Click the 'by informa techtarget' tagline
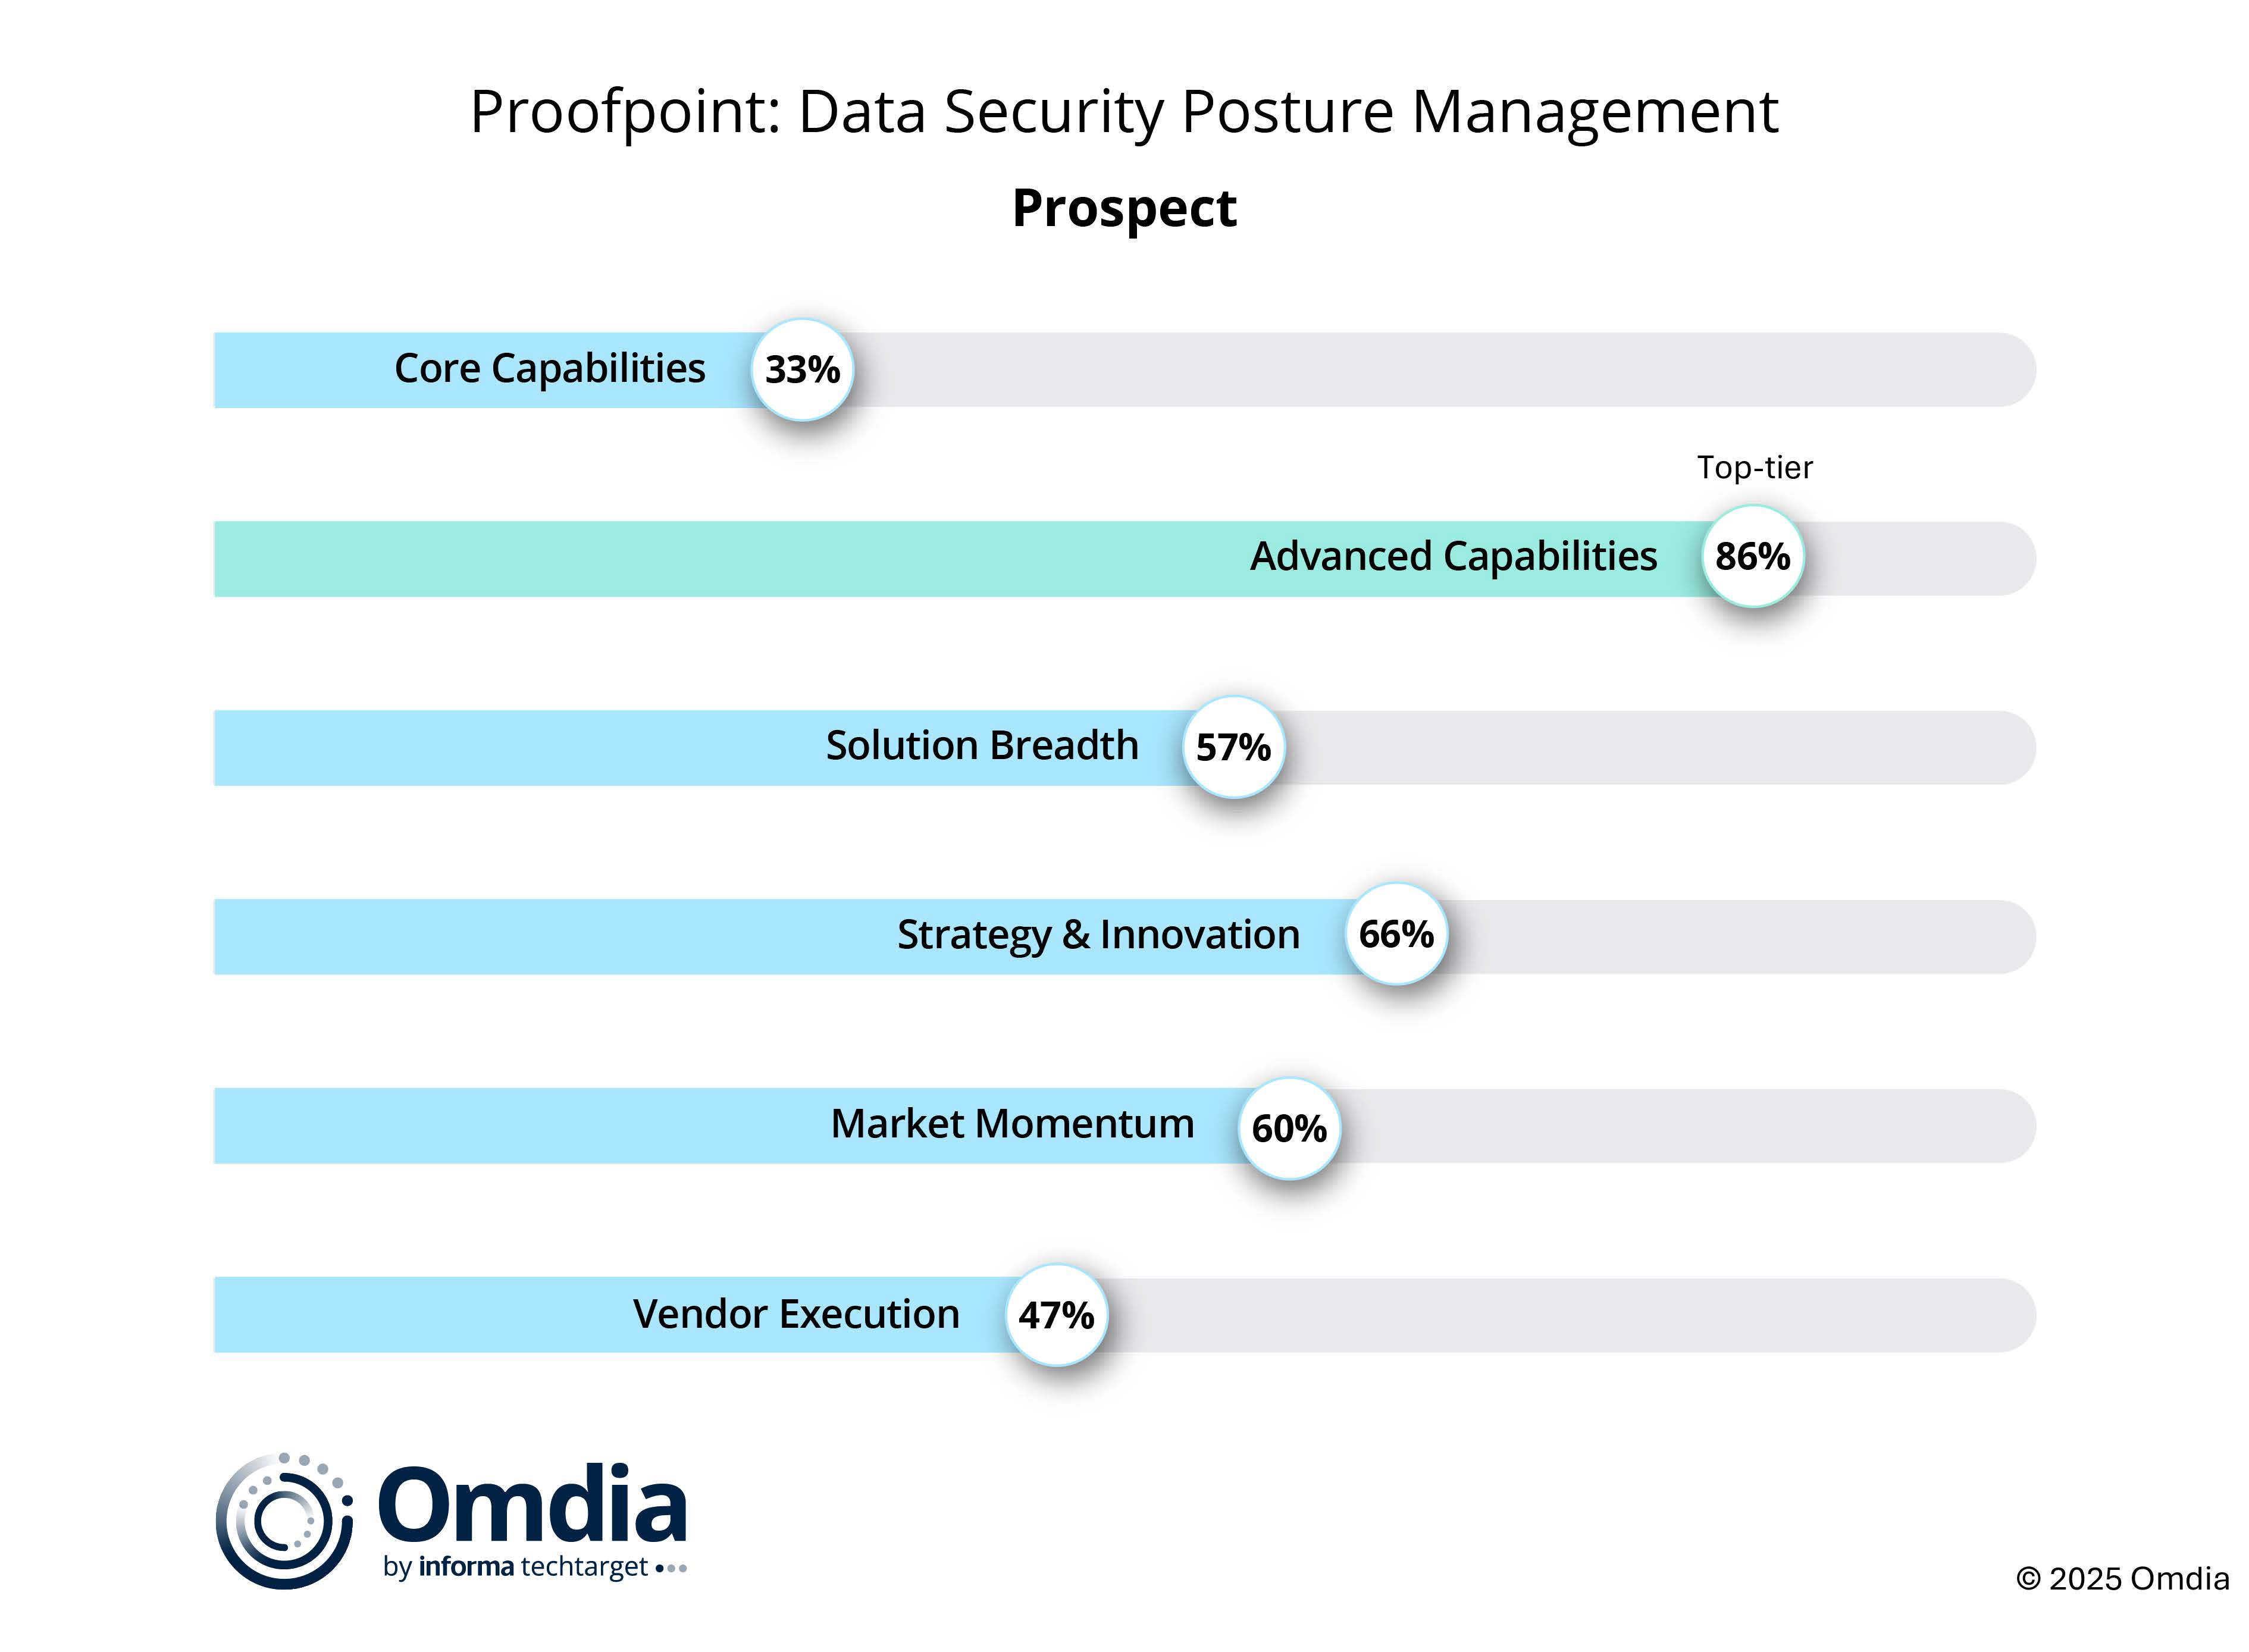The height and width of the screenshot is (1652, 2249). (x=515, y=1567)
